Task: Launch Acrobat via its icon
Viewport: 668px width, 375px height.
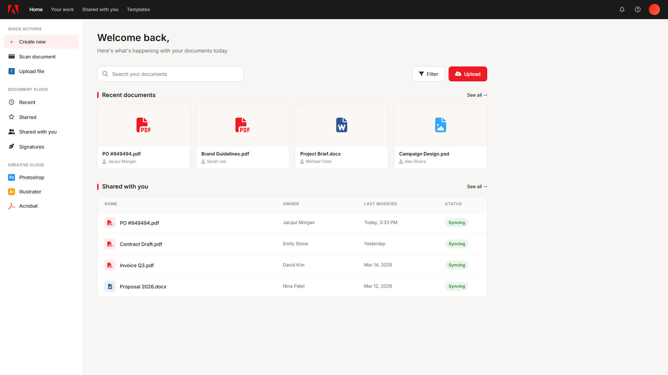Action: [11, 206]
